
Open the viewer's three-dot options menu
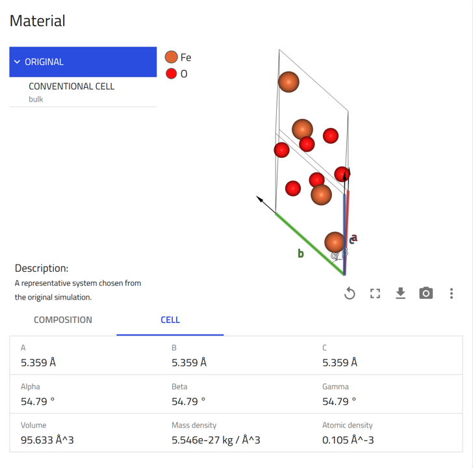451,293
